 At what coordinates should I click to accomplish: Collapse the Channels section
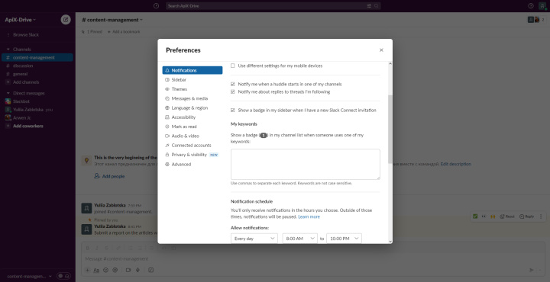(8, 50)
